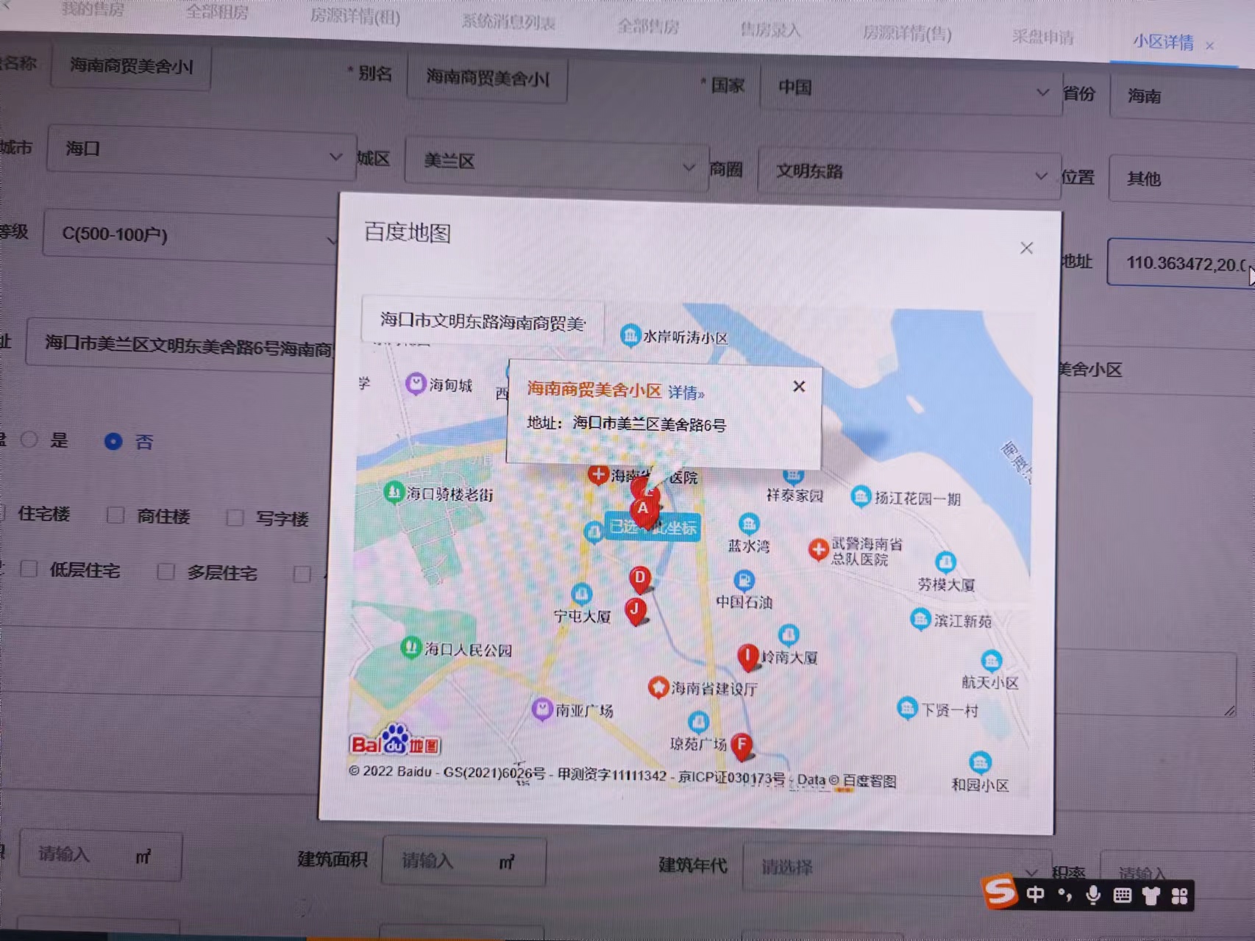Image resolution: width=1255 pixels, height=941 pixels.
Task: Click red map marker J
Action: tap(636, 610)
